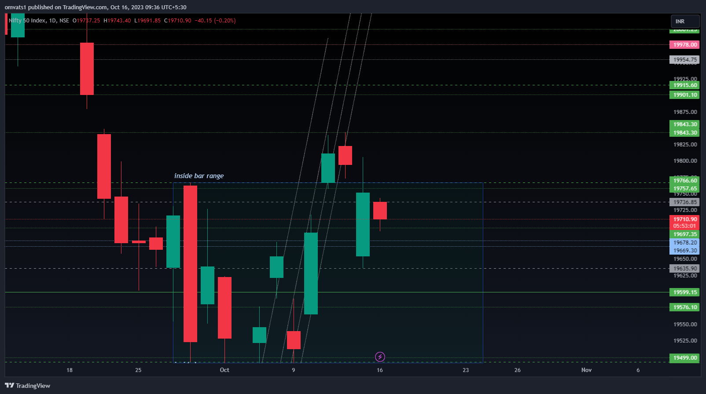706x394 pixels.
Task: Click the green 19901.10 price label
Action: pos(684,95)
